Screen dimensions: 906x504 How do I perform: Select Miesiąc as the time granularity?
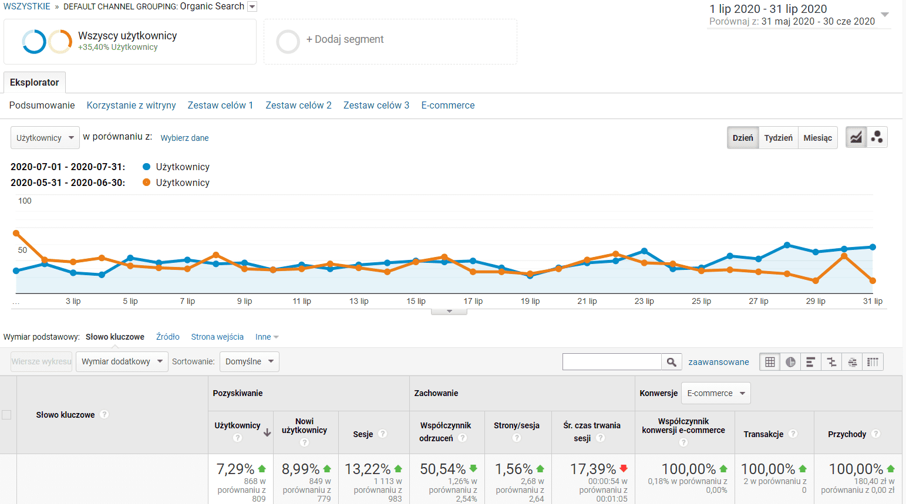point(817,137)
